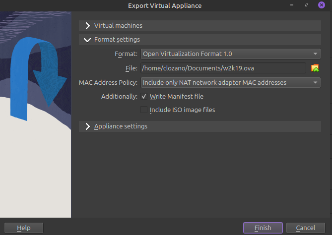Viewport: 332px width, 235px height.
Task: Open the Open Virtualization Format dropdown
Action: 231,54
